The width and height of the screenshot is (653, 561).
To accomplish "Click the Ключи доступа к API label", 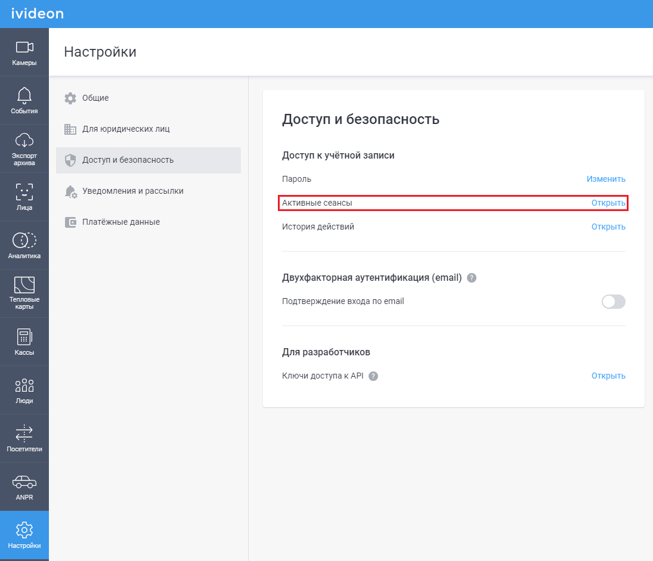I will [x=323, y=376].
